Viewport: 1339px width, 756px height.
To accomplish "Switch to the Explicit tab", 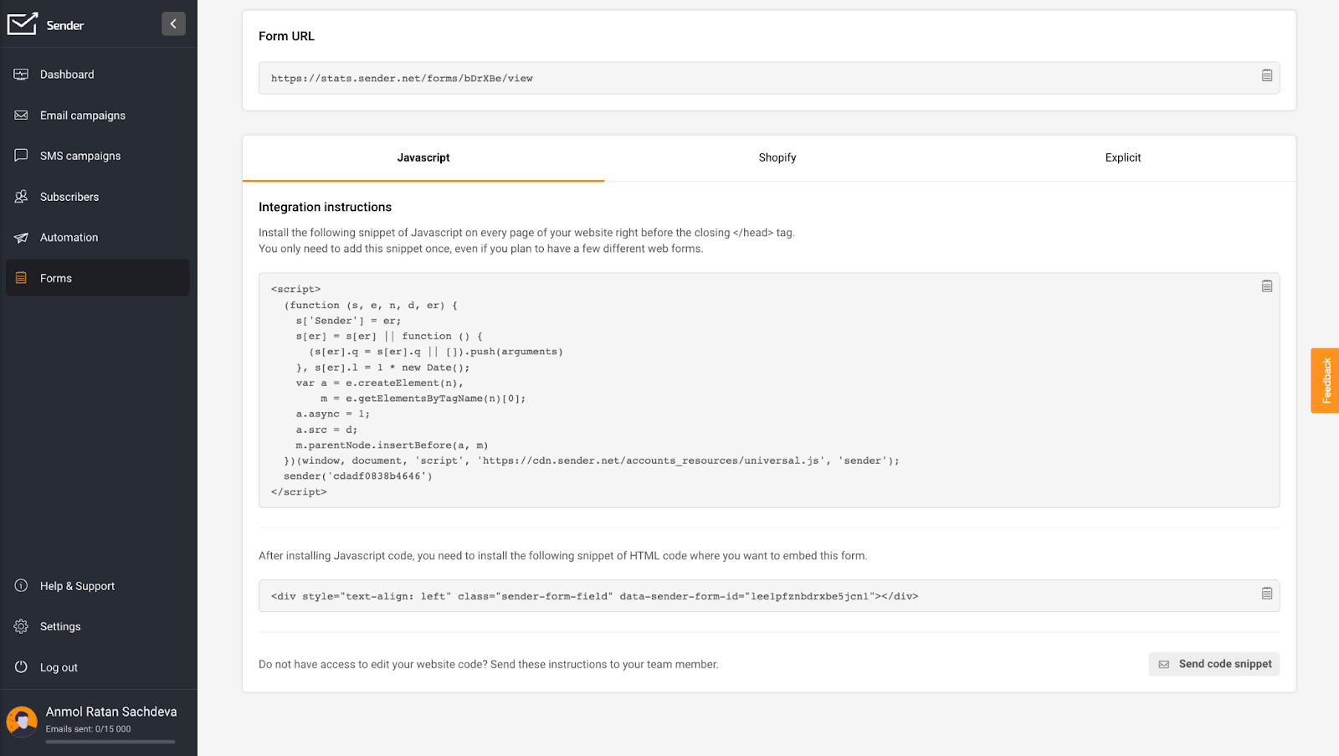I will [x=1122, y=157].
